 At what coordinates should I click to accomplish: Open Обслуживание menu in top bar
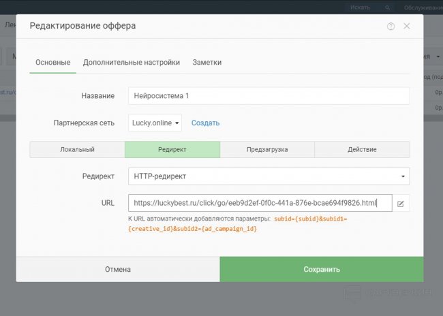(423, 7)
